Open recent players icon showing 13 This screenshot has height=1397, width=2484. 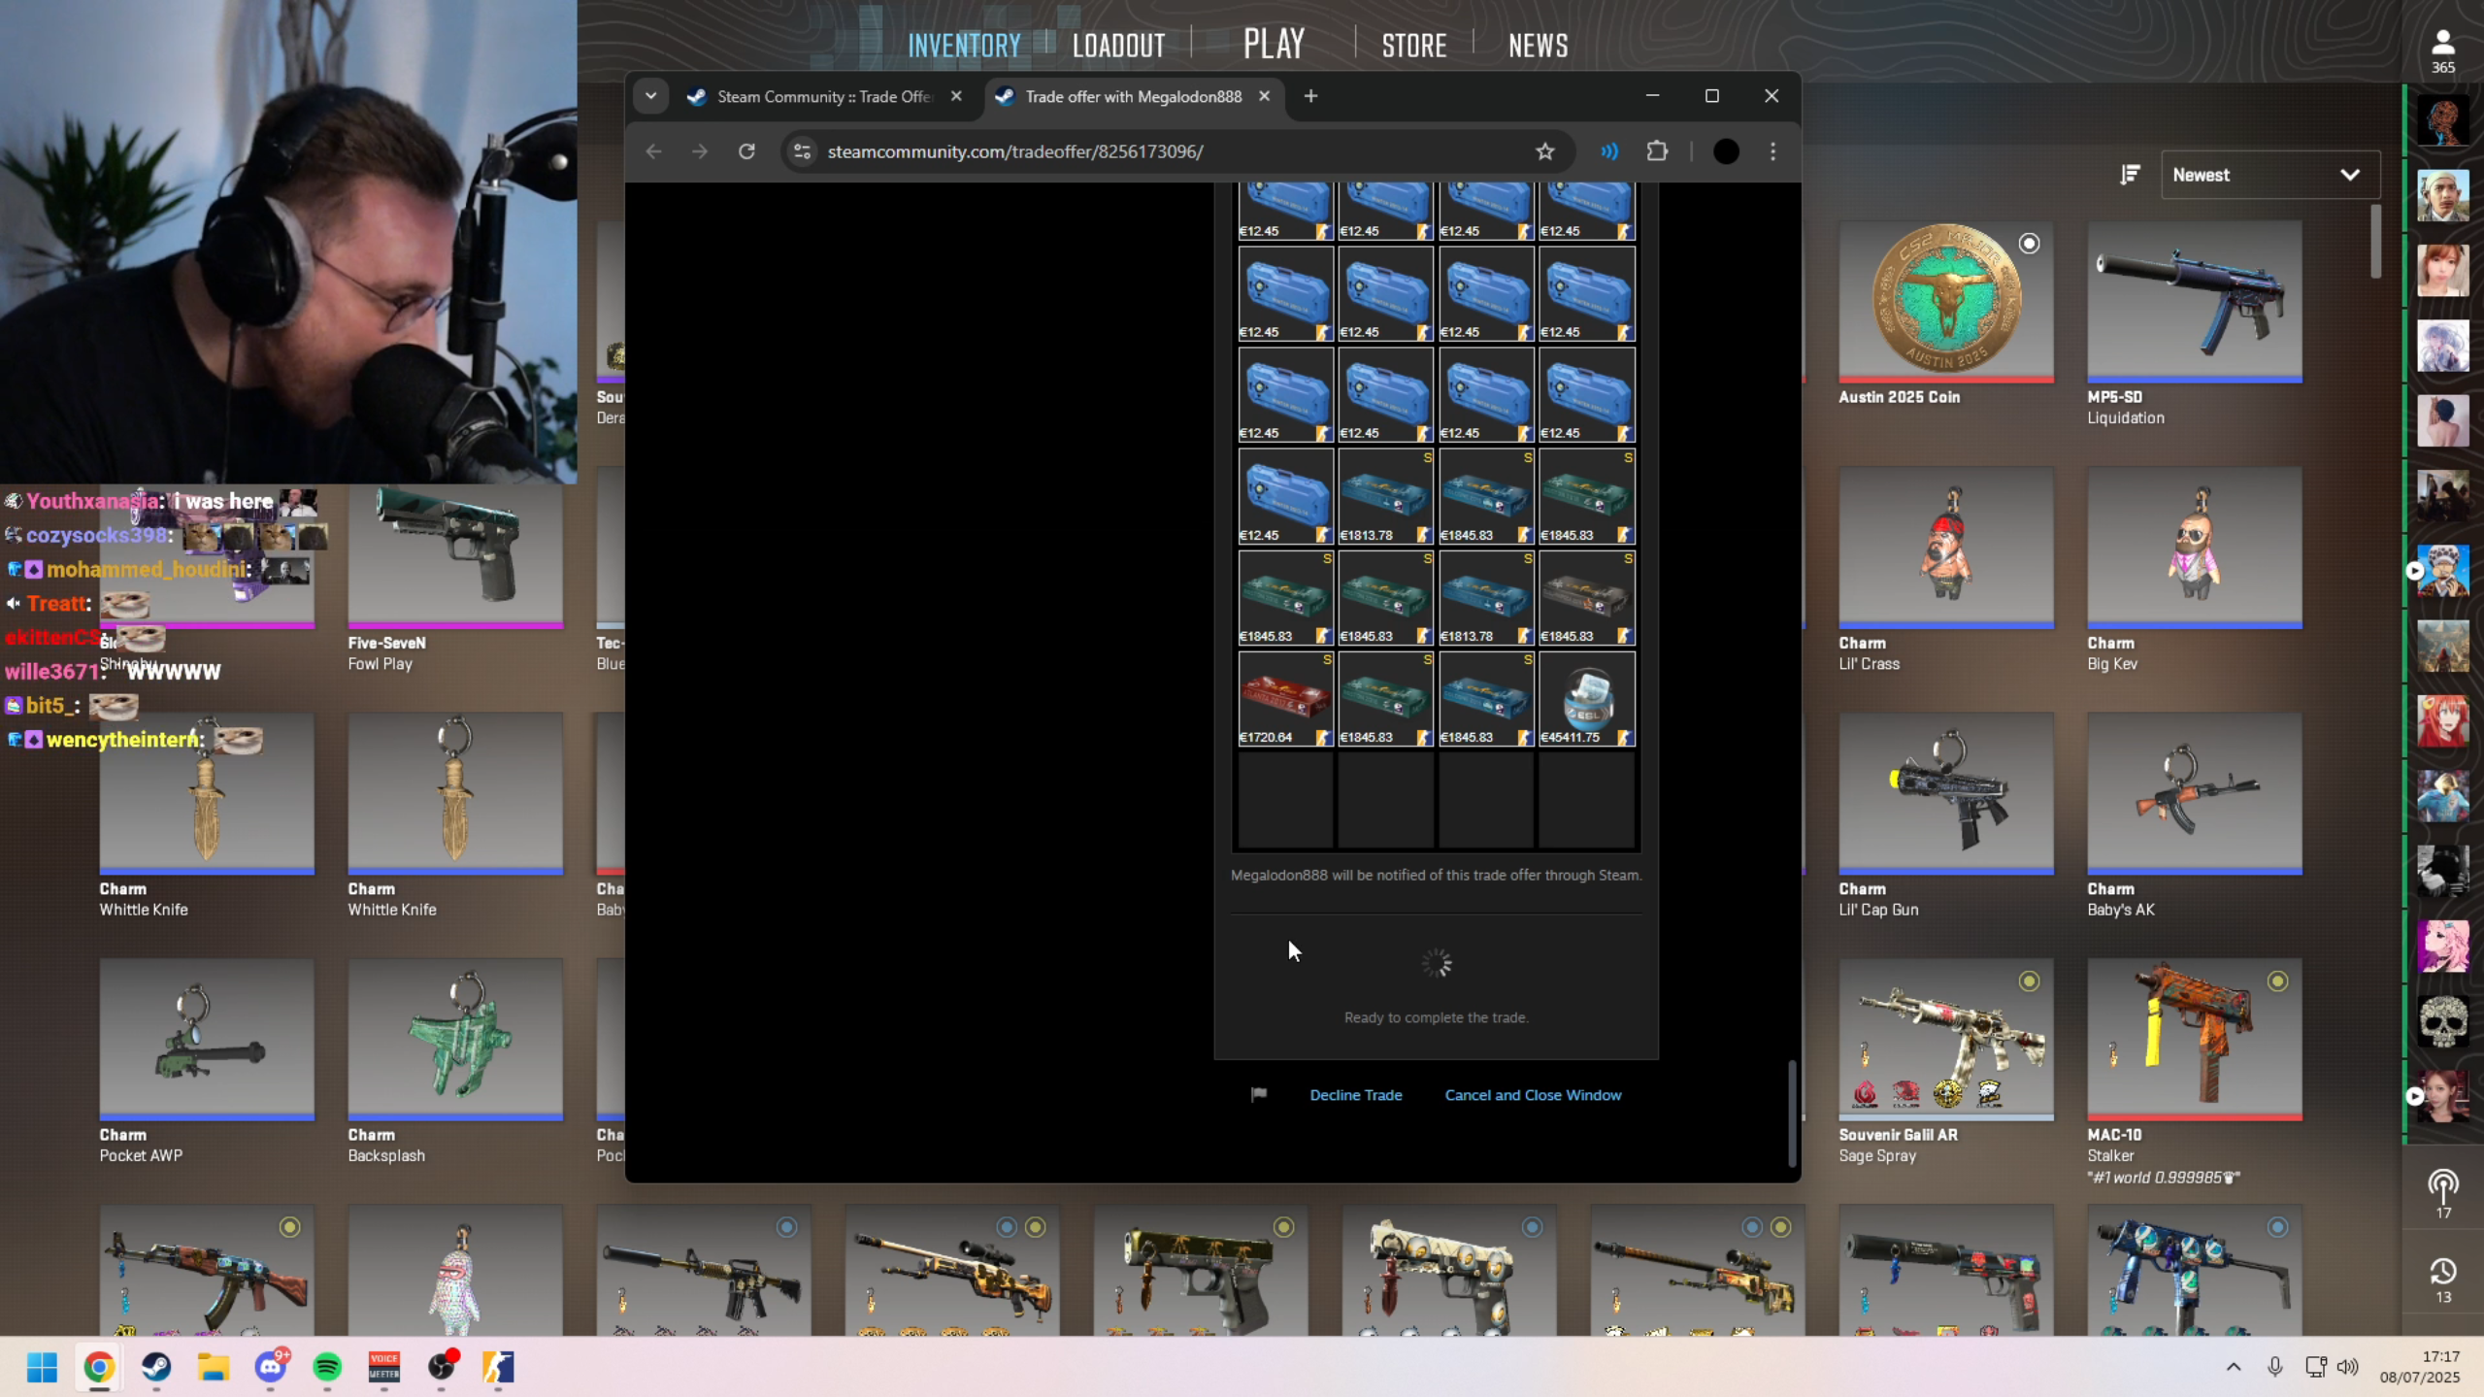click(2442, 1281)
